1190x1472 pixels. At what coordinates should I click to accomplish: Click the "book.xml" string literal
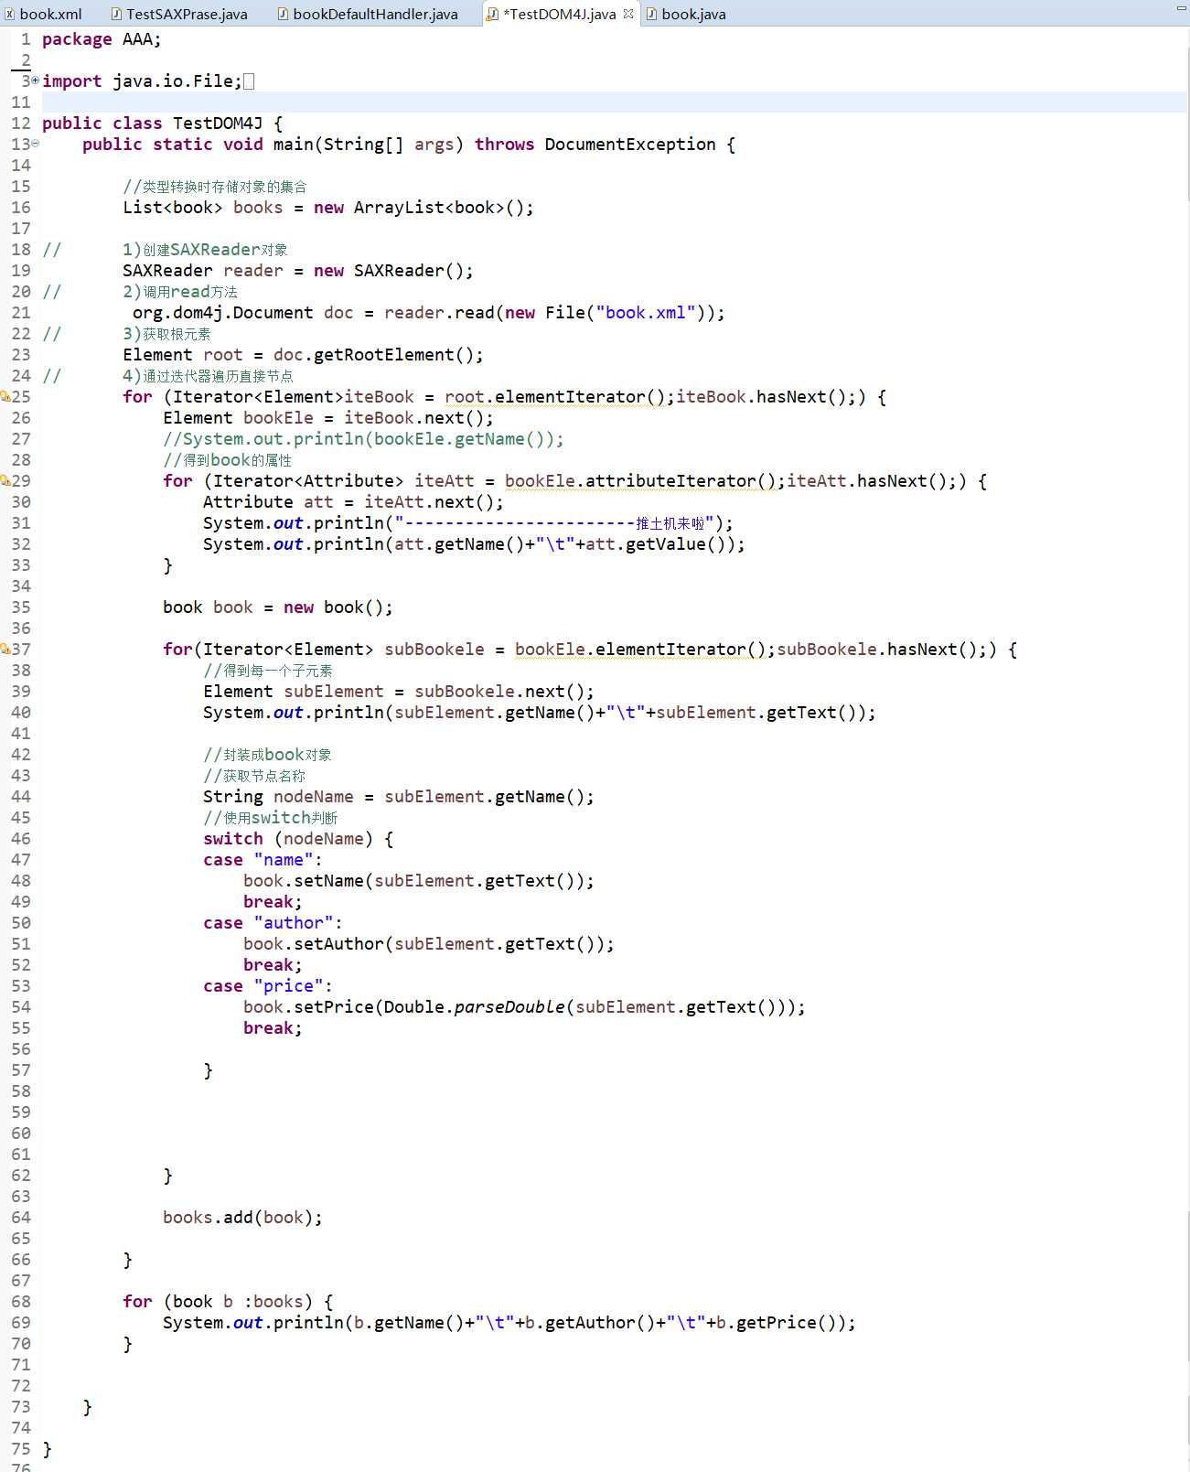tap(645, 313)
